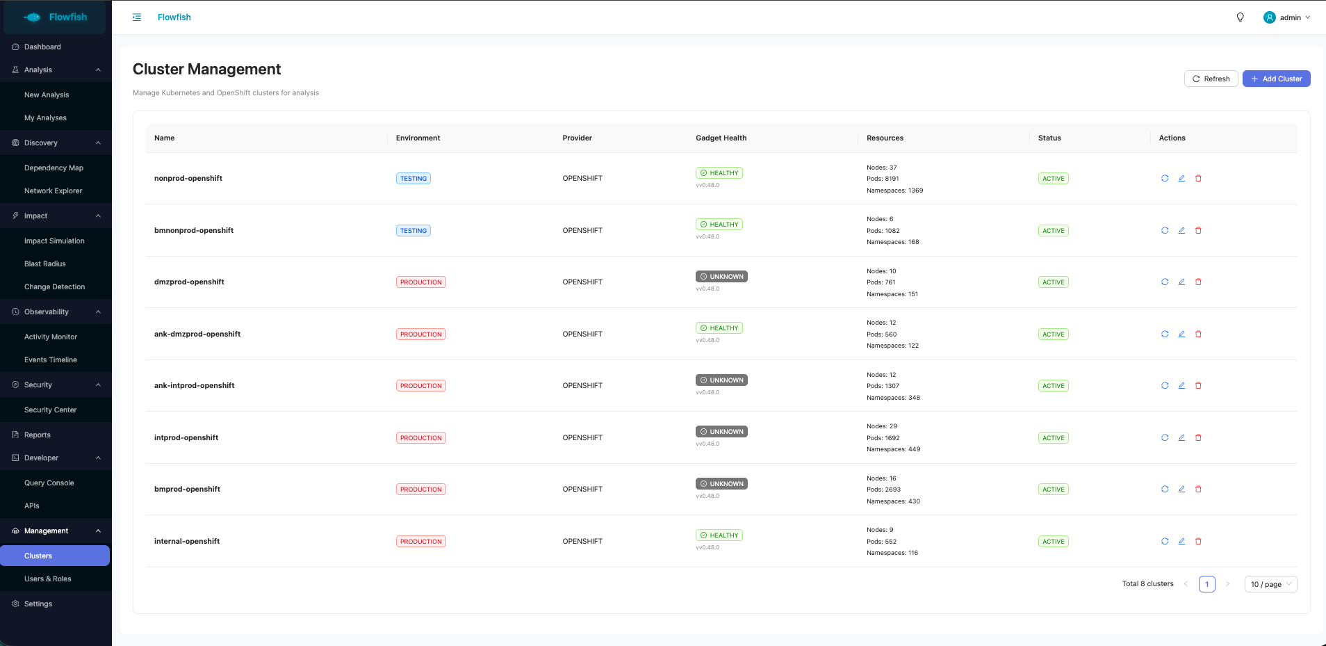Image resolution: width=1326 pixels, height=646 pixels.
Task: Open the Dashboard page
Action: coord(56,47)
